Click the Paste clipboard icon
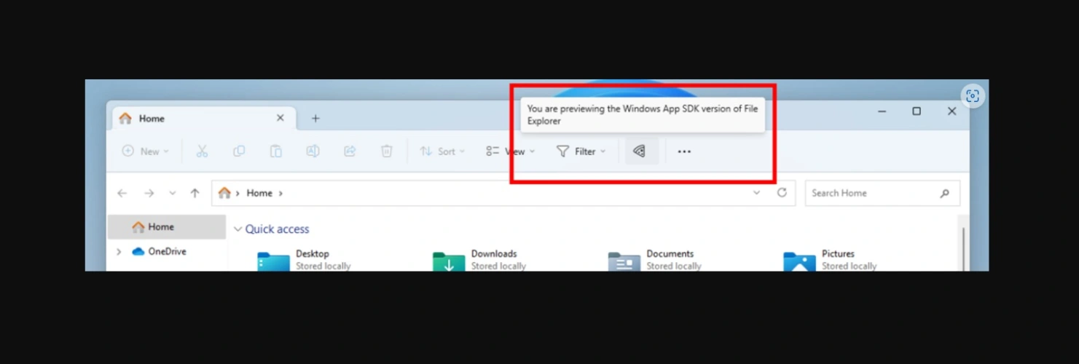This screenshot has height=364, width=1079. [x=276, y=151]
